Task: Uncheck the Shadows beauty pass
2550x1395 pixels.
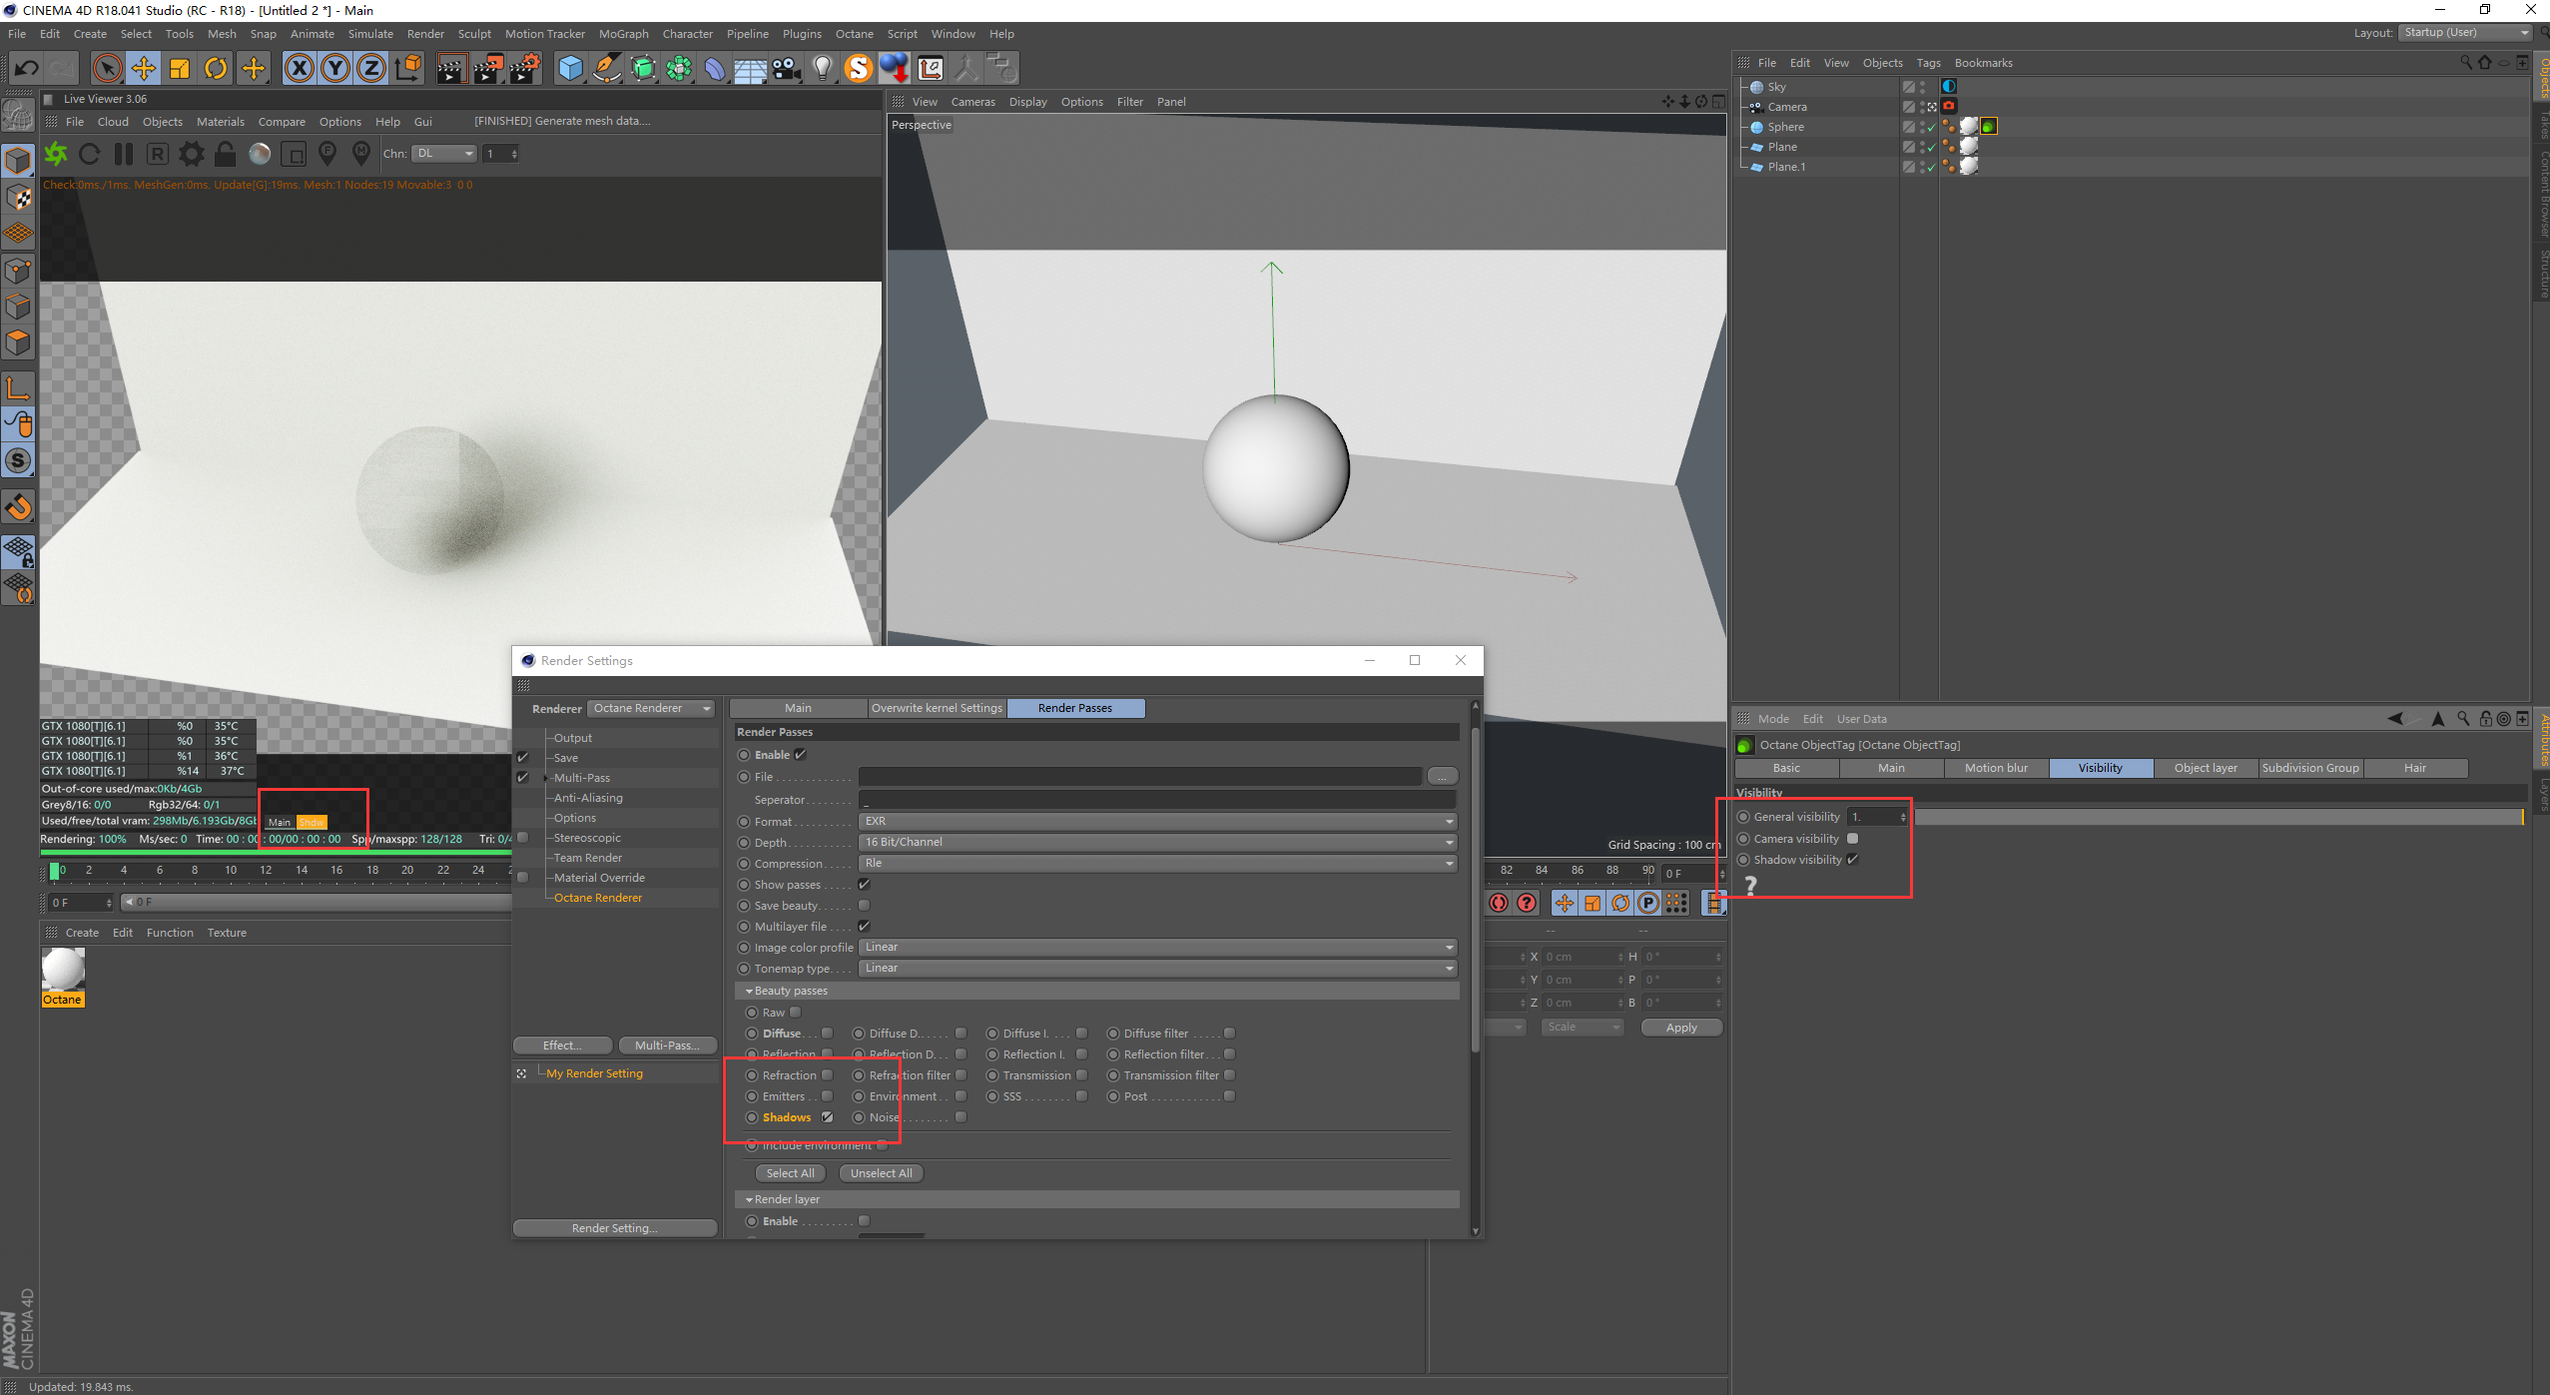Action: click(x=827, y=1117)
